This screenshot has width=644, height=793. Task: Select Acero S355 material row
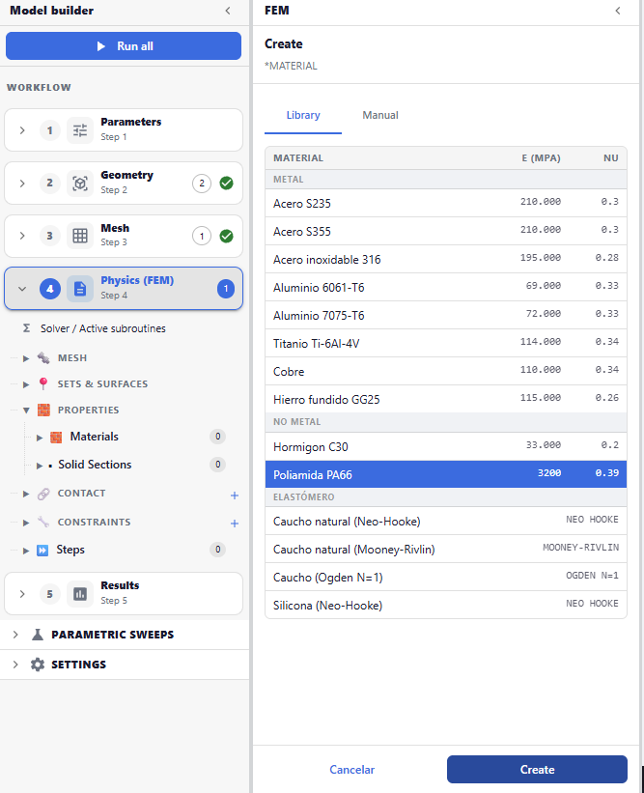[x=446, y=231]
